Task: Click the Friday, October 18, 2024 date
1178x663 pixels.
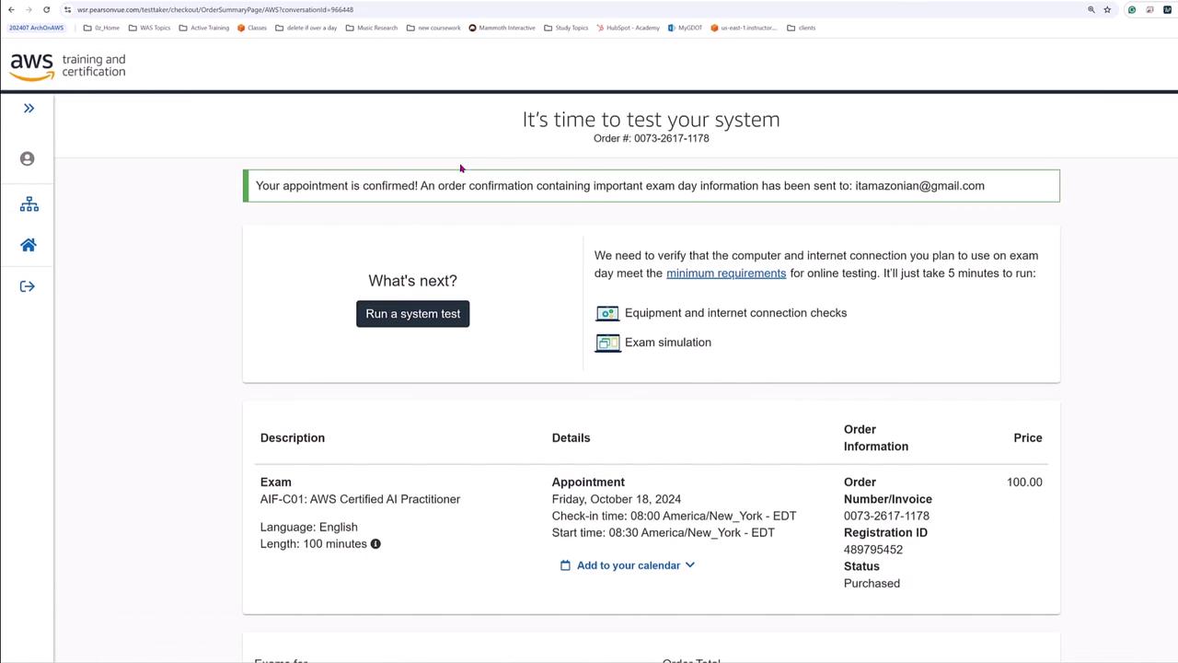Action: pos(617,499)
